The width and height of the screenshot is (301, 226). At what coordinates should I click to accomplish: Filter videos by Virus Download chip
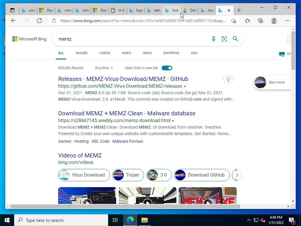pos(84,175)
